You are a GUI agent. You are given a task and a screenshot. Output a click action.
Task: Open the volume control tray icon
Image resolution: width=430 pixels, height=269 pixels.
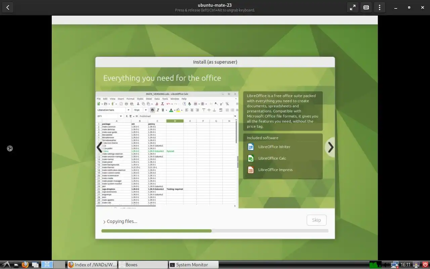point(386,265)
